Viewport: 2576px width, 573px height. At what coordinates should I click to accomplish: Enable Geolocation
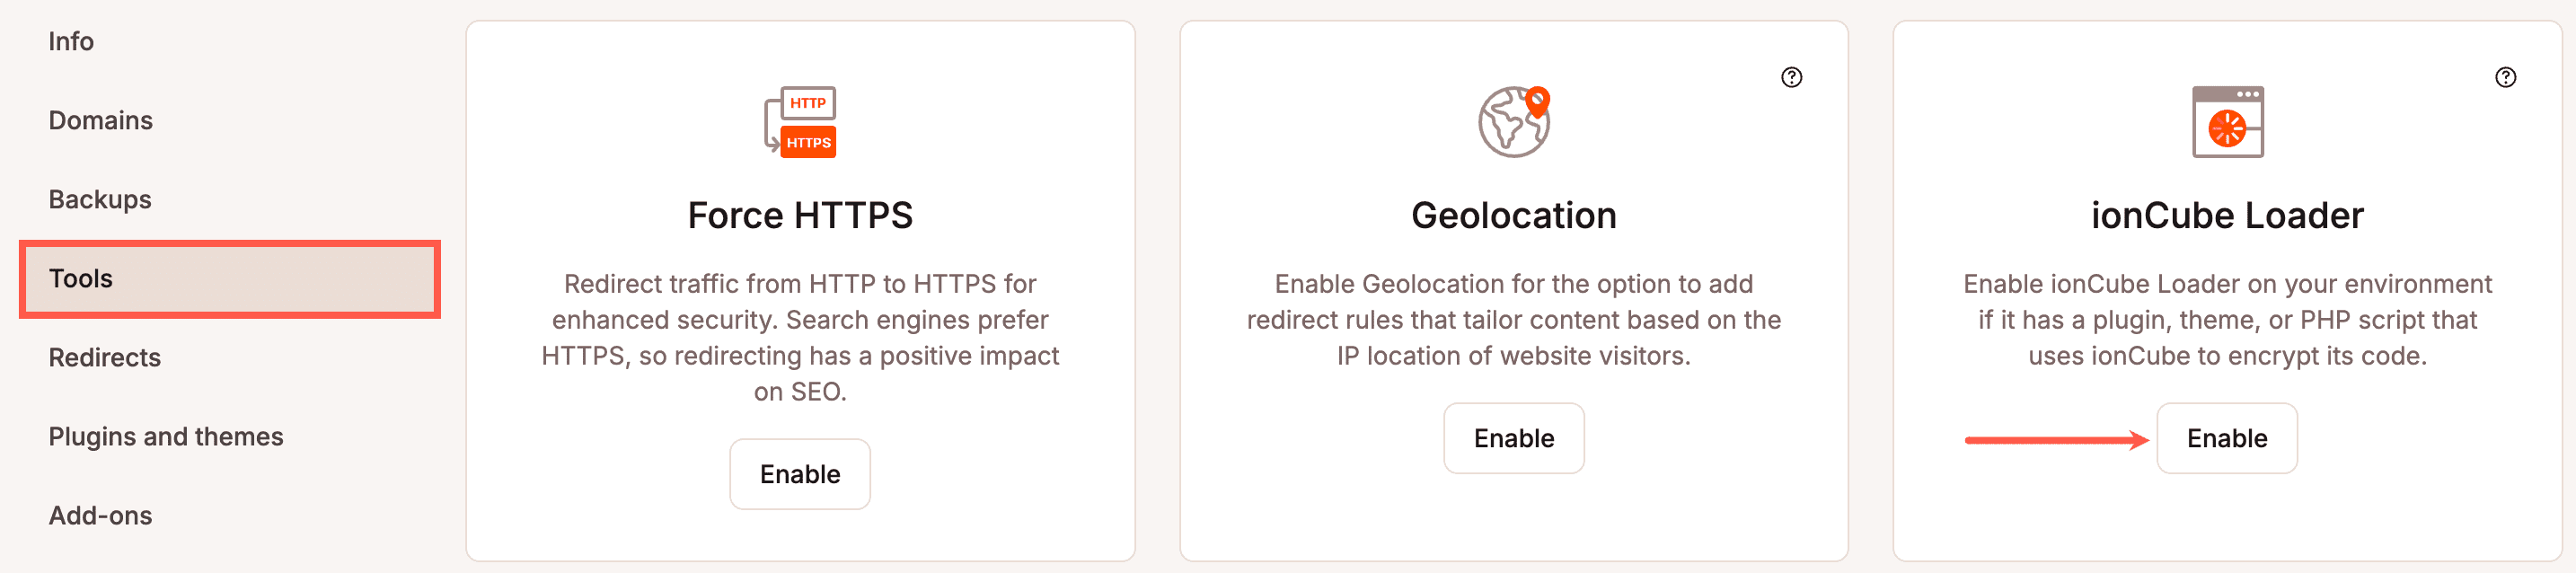[x=1514, y=438]
